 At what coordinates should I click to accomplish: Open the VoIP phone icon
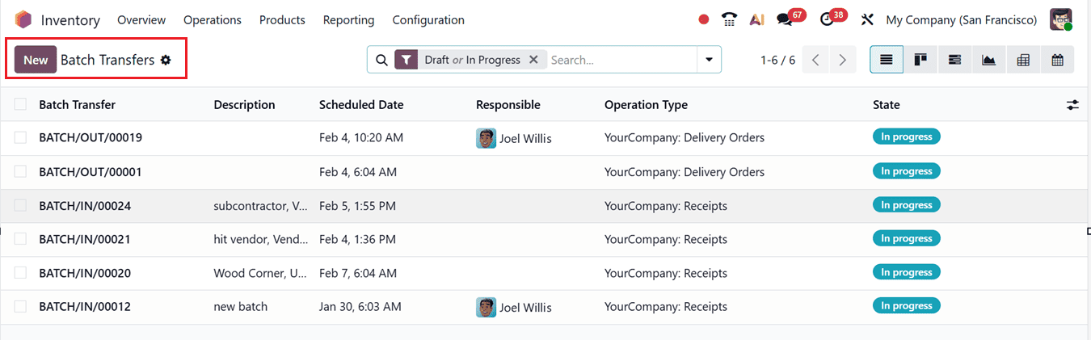click(730, 19)
